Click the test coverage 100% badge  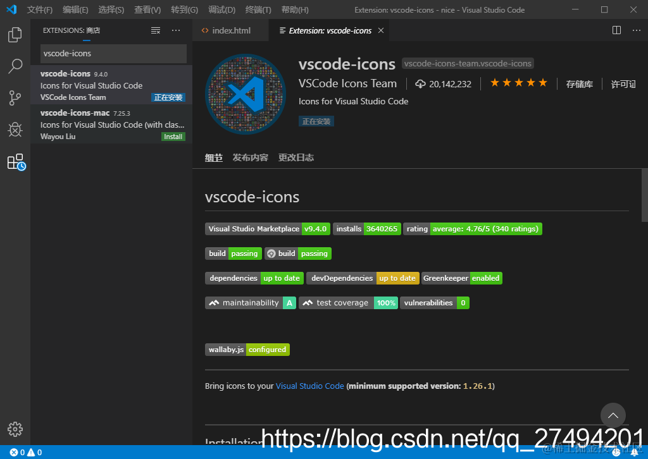coord(349,303)
